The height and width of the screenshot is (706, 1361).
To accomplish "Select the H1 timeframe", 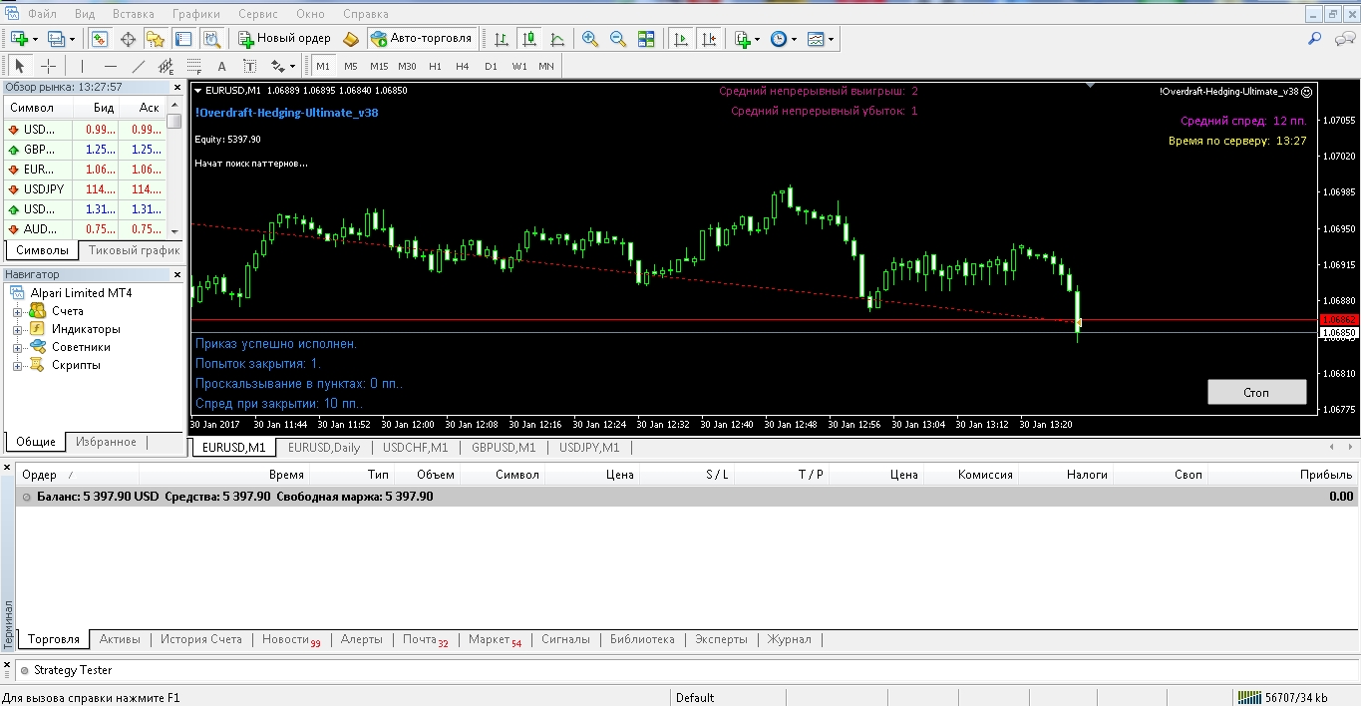I will point(435,66).
